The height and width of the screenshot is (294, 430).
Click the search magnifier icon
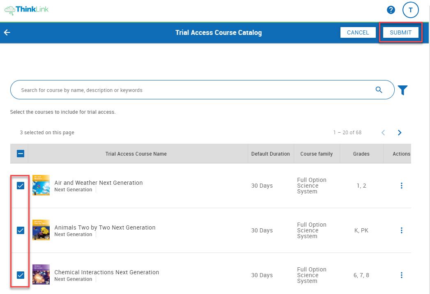click(x=379, y=90)
